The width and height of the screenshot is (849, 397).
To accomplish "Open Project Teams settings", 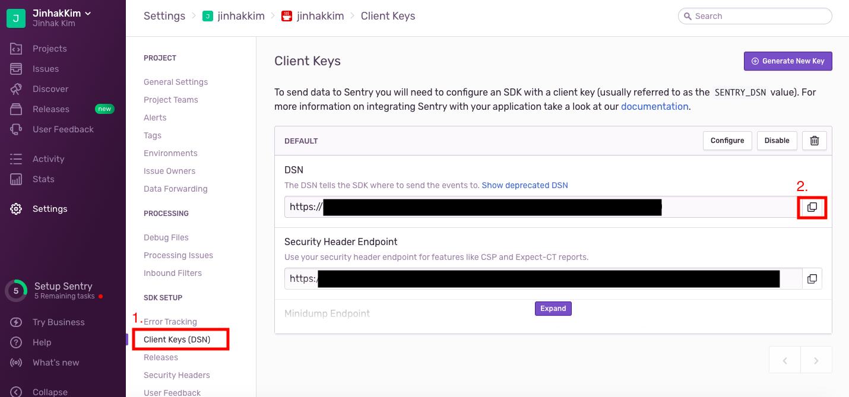I will point(171,100).
